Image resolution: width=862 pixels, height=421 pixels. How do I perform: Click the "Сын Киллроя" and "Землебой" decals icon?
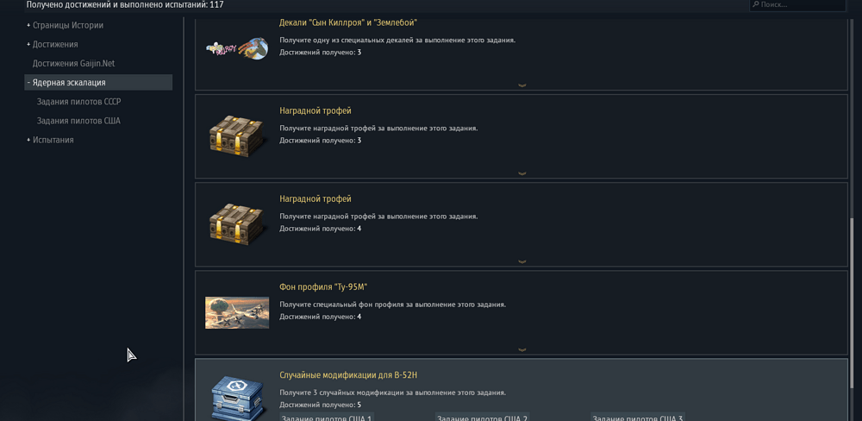tap(237, 48)
